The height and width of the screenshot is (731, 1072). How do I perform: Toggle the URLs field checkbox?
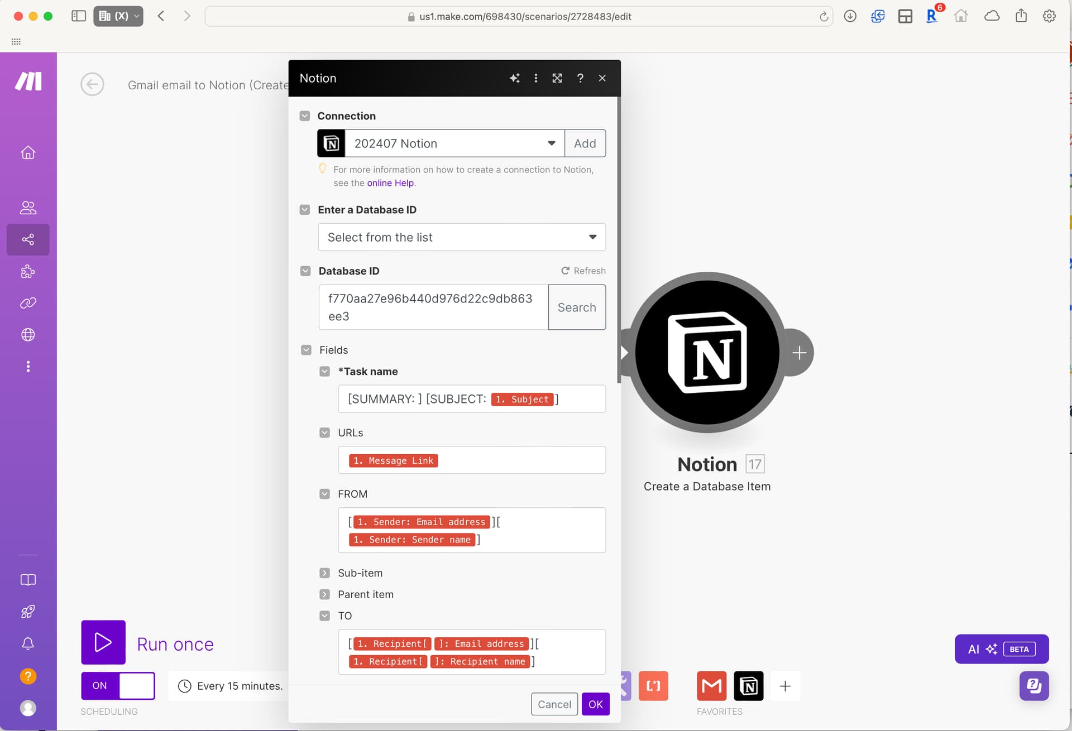[x=324, y=433]
